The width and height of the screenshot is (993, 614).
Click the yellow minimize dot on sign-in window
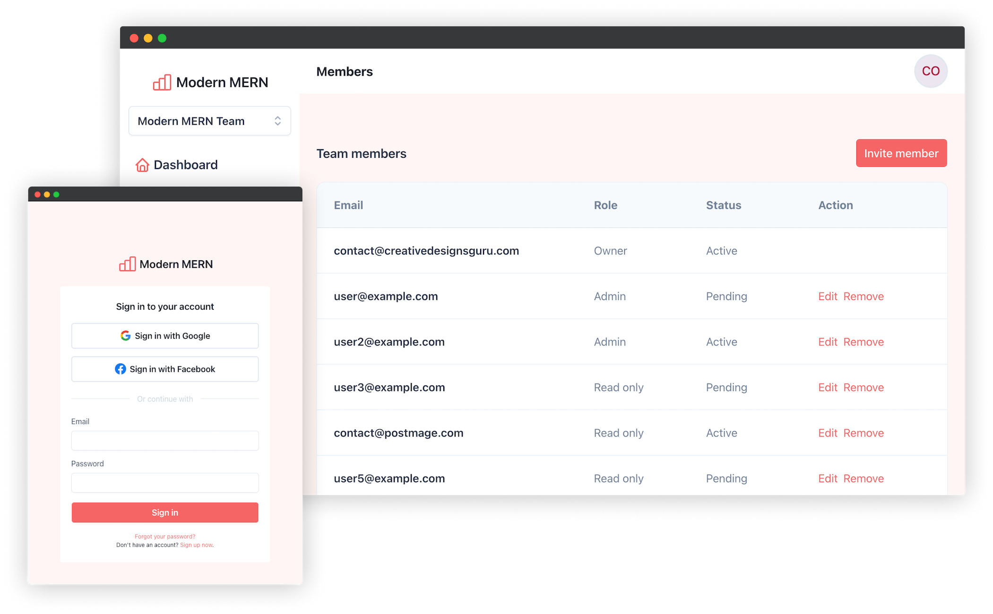46,194
